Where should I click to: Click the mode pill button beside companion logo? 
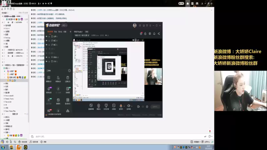pos(64,25)
